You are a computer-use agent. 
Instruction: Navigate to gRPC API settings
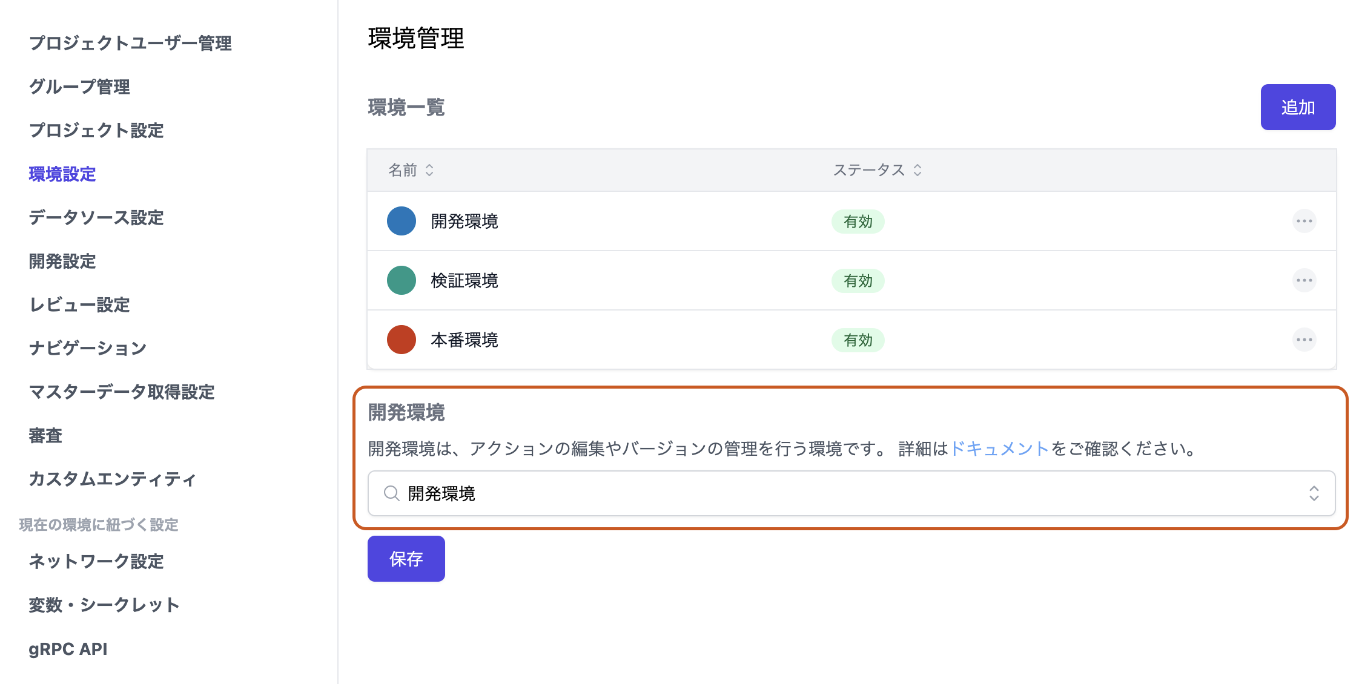coord(68,649)
